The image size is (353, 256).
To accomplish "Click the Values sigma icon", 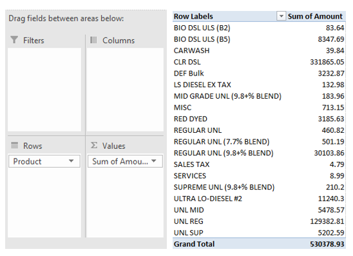I will point(94,145).
